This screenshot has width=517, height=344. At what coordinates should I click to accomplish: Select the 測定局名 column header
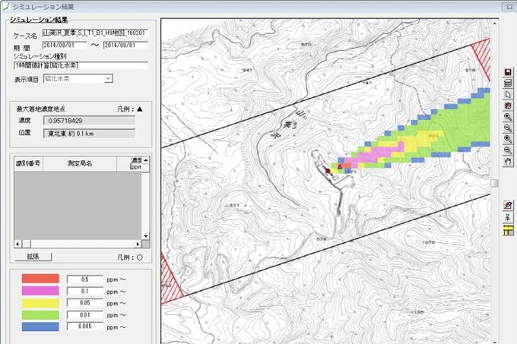point(80,163)
